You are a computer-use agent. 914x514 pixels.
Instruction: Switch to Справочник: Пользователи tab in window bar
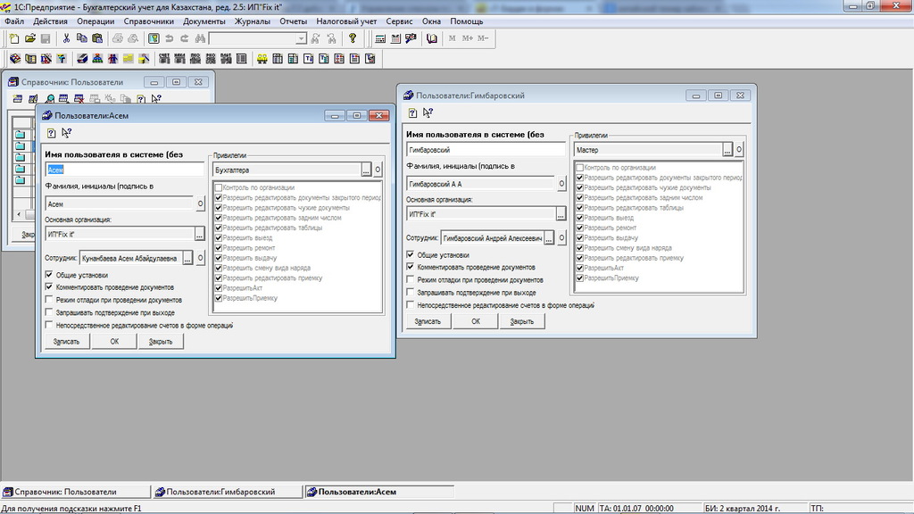coord(75,492)
